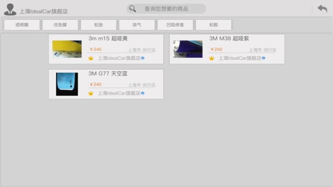Select the 改色膜 category tab

point(60,25)
